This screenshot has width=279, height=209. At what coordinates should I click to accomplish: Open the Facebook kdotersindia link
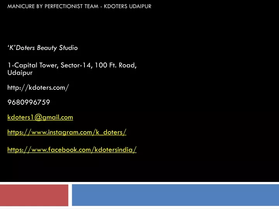(x=72, y=150)
